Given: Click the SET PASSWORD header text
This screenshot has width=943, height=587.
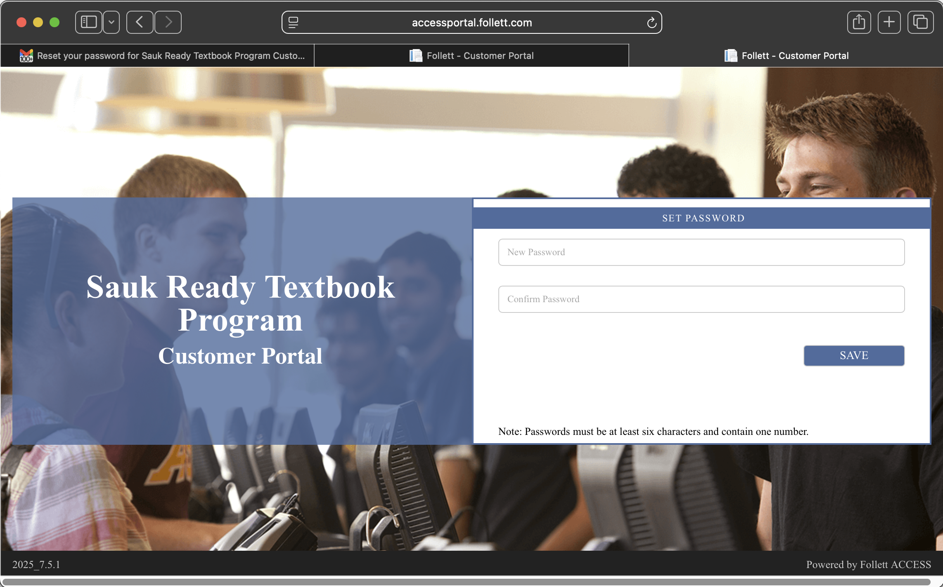Looking at the screenshot, I should (x=703, y=218).
